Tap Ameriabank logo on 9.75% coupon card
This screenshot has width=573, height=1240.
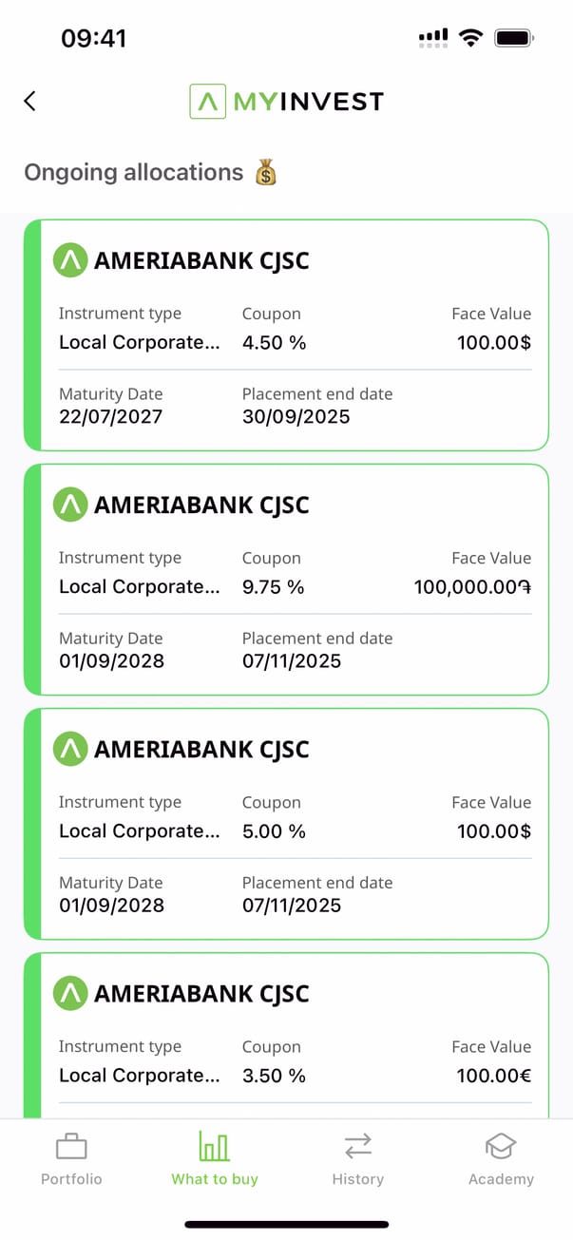pyautogui.click(x=69, y=505)
